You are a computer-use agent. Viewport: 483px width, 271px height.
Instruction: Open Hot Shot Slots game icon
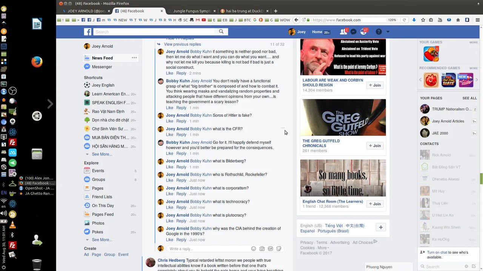coord(448,80)
